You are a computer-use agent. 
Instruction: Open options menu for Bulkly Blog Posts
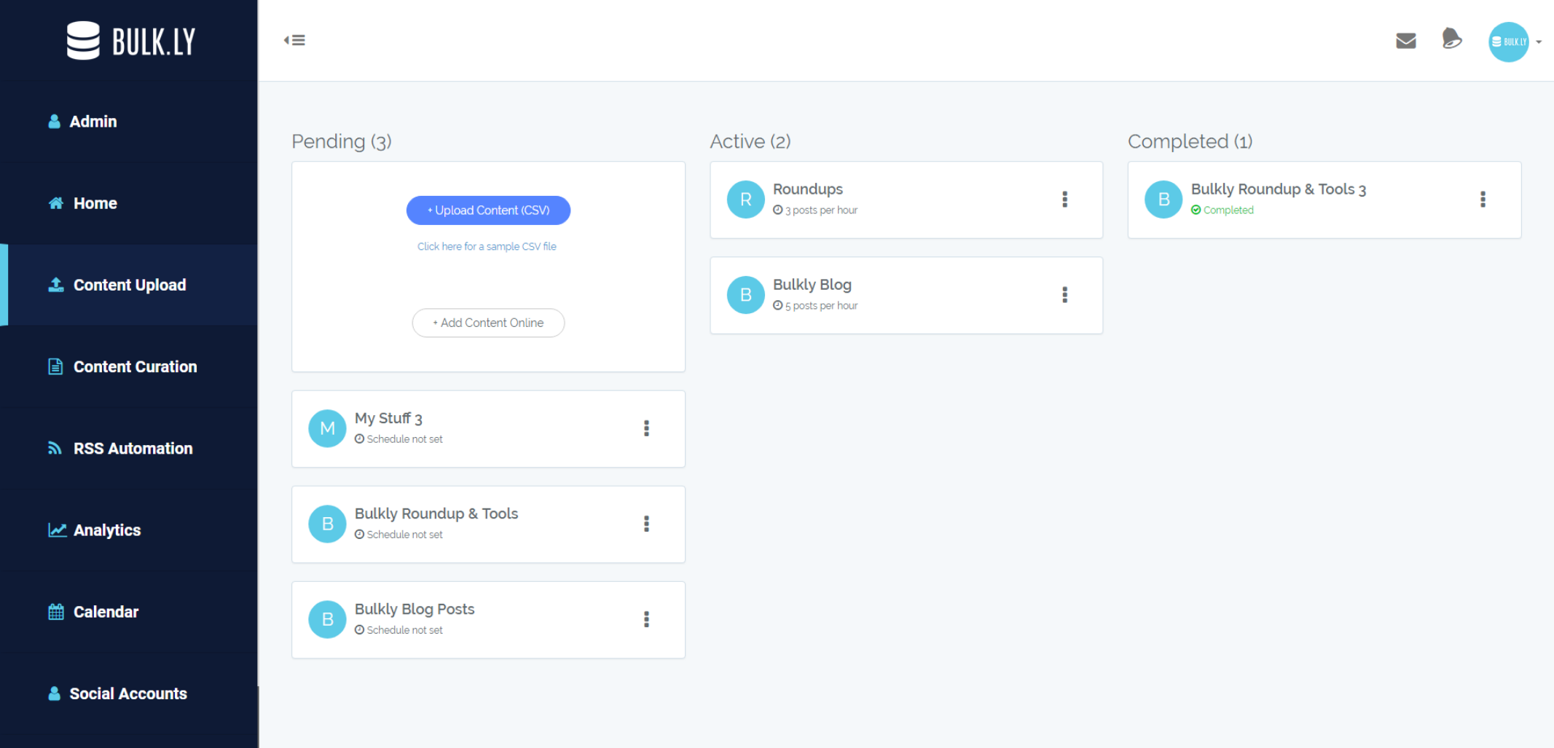pos(646,619)
